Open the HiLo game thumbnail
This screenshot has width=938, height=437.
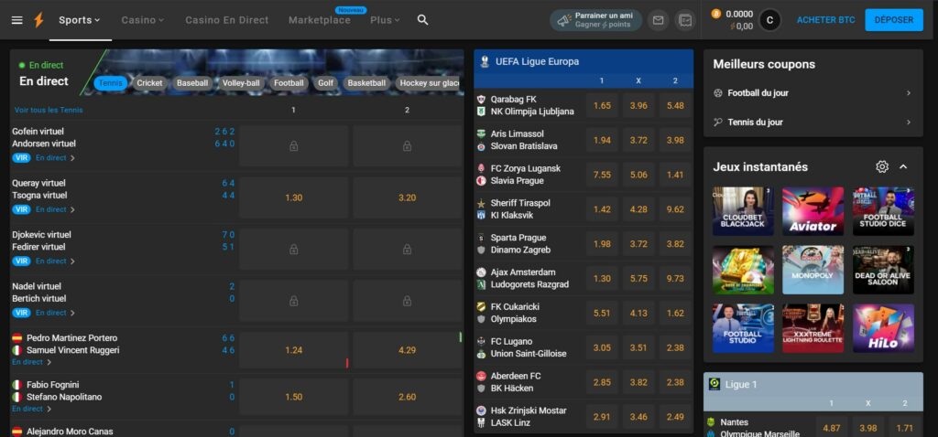click(x=883, y=328)
